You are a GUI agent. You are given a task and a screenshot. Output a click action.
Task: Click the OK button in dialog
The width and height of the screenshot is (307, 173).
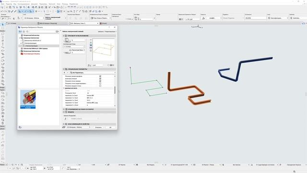pos(110,127)
